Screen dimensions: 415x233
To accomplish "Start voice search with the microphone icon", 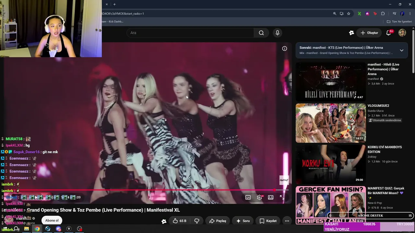I will (x=277, y=33).
